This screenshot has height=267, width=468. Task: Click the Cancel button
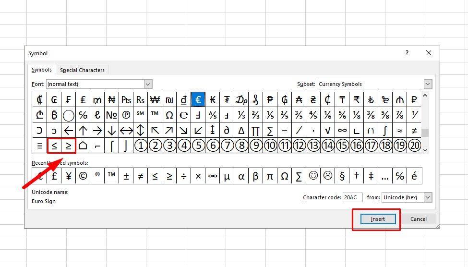click(418, 219)
